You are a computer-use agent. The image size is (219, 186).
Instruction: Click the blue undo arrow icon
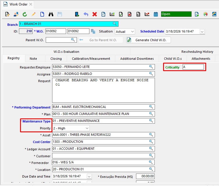86,14
